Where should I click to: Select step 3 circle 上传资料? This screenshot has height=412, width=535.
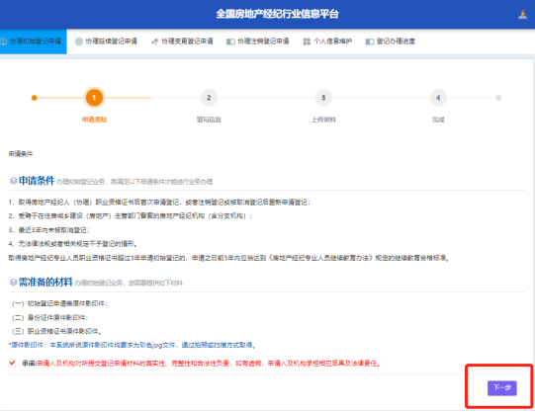pos(323,98)
